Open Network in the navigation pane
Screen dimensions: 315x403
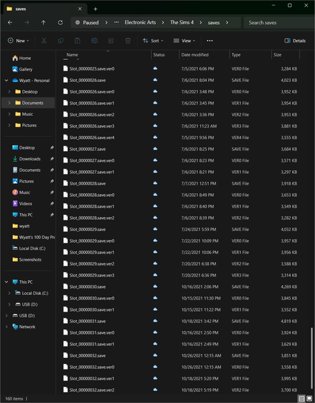24,326
